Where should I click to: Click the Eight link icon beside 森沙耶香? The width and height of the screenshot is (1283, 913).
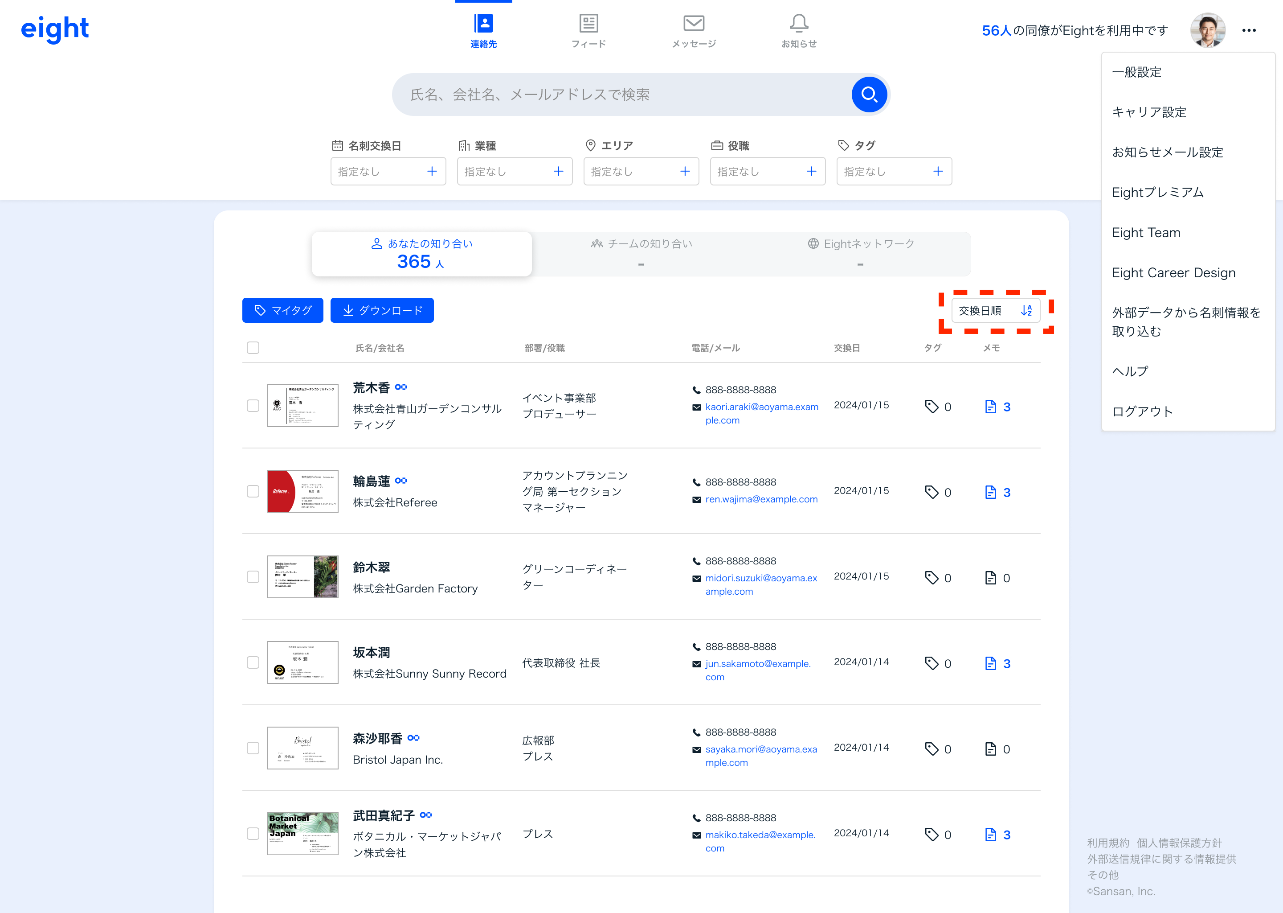[x=413, y=738]
